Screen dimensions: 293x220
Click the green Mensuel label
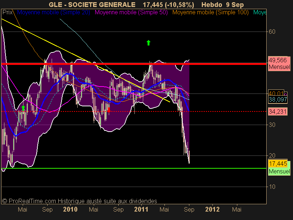click(279, 171)
